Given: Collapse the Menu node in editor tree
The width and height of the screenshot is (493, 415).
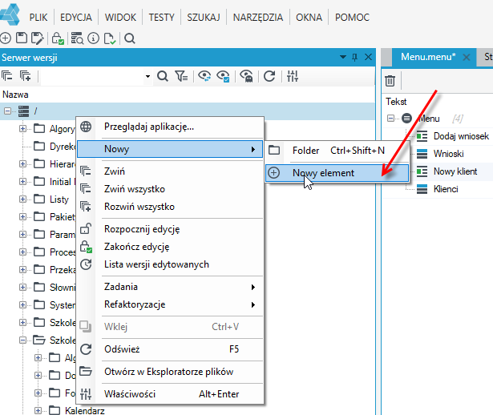Looking at the screenshot, I should coord(390,119).
